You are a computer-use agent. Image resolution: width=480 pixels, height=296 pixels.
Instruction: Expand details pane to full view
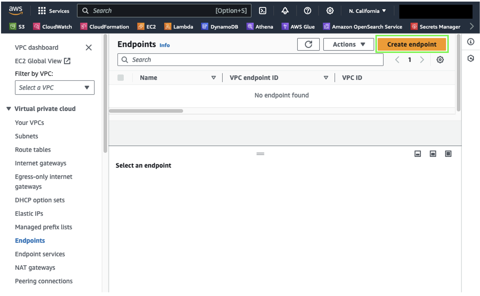(448, 154)
